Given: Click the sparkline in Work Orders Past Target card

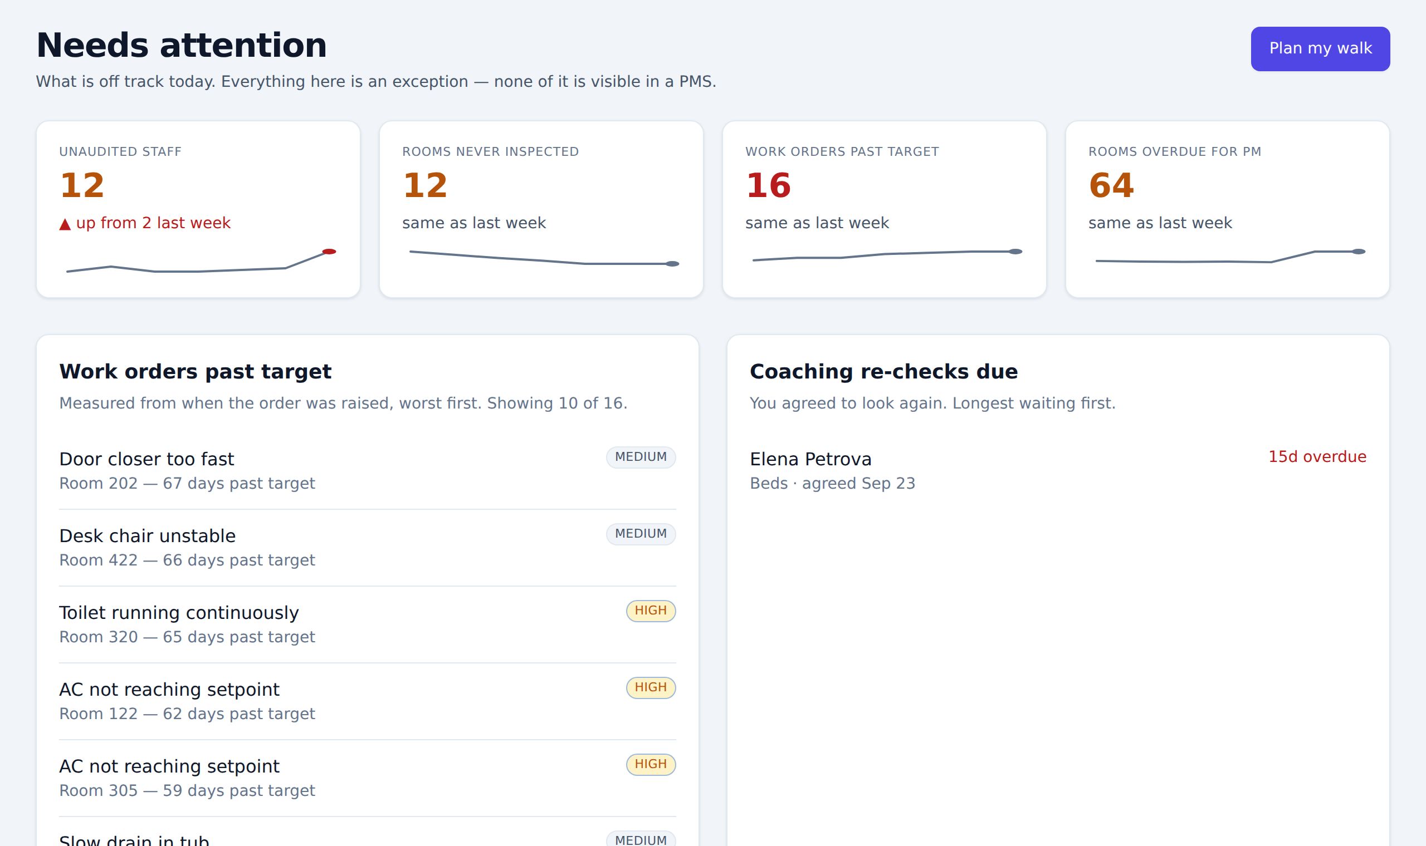Looking at the screenshot, I should [x=887, y=255].
